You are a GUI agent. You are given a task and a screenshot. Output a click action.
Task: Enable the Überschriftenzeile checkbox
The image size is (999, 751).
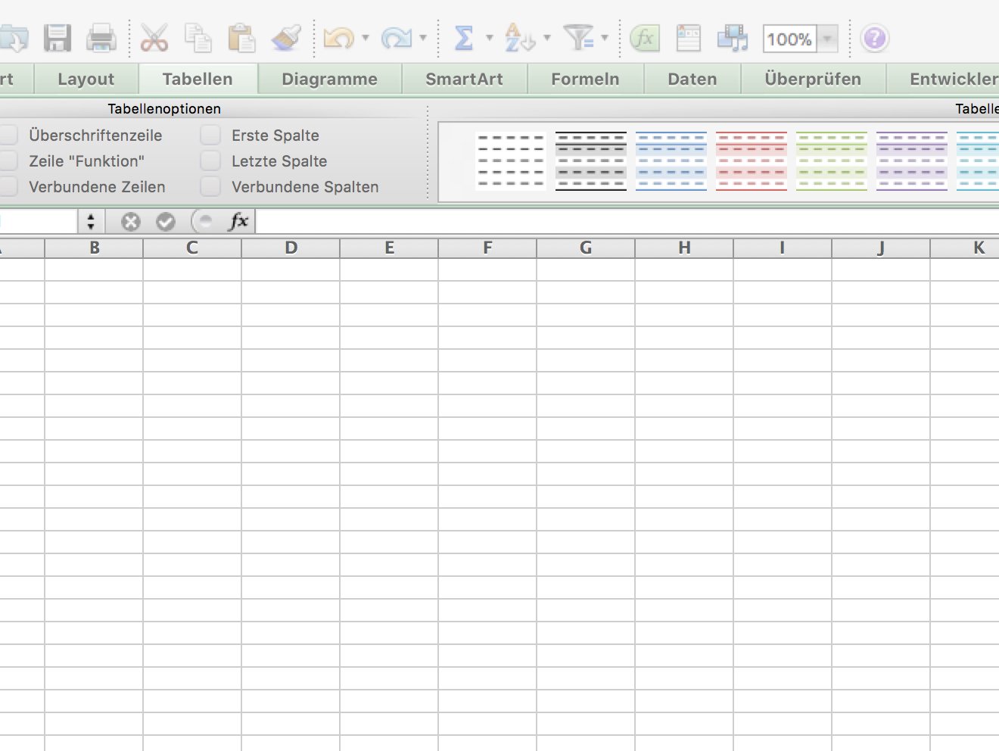tap(8, 136)
